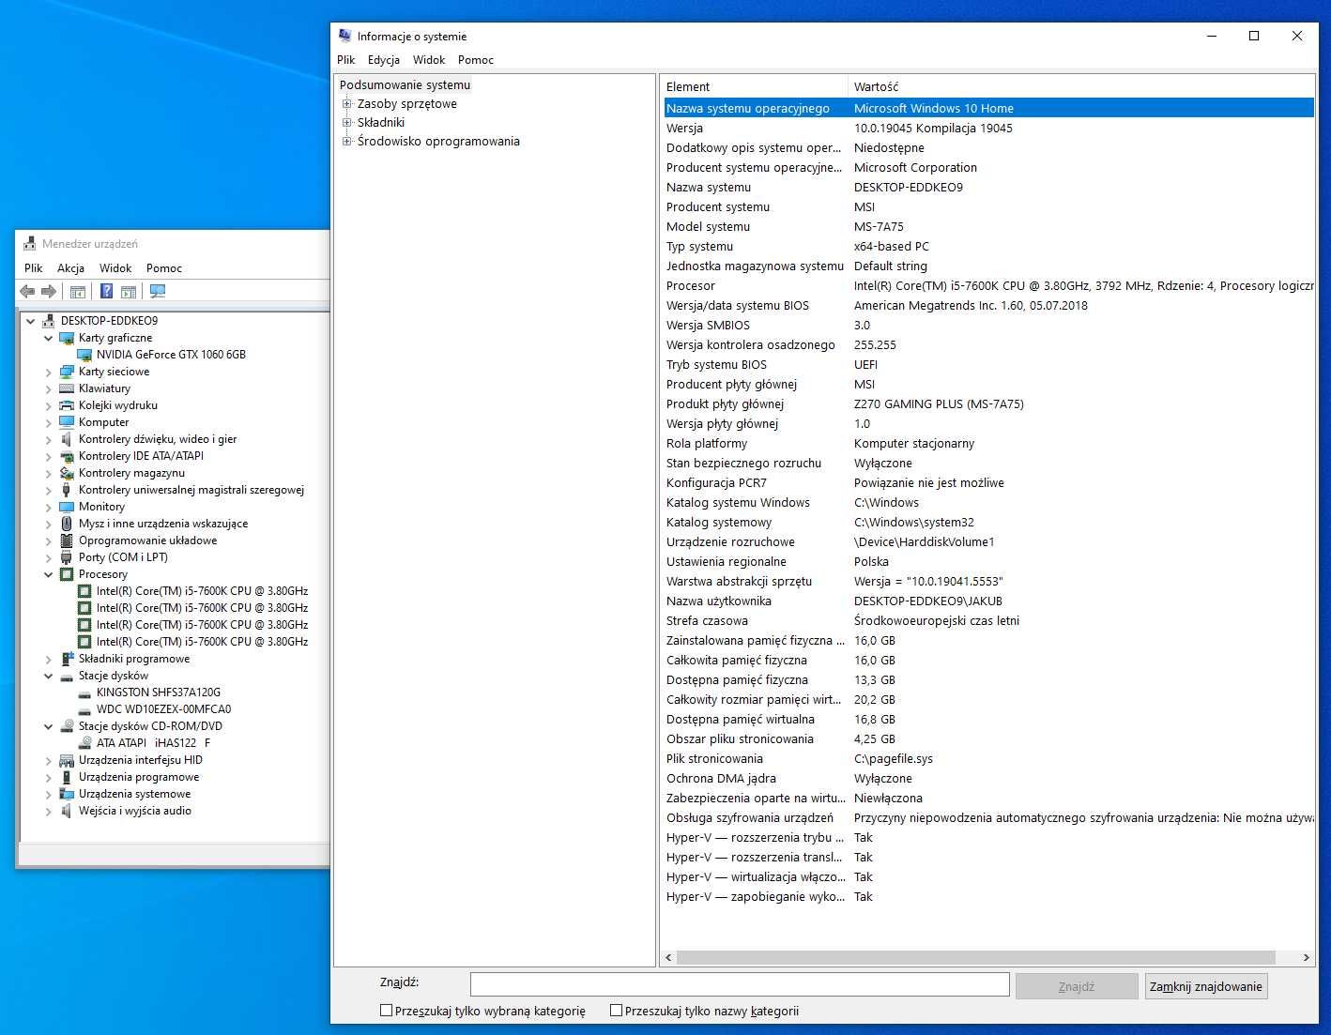Select the Wersja/data systemu BIOS row
The height and width of the screenshot is (1035, 1331).
coord(988,306)
